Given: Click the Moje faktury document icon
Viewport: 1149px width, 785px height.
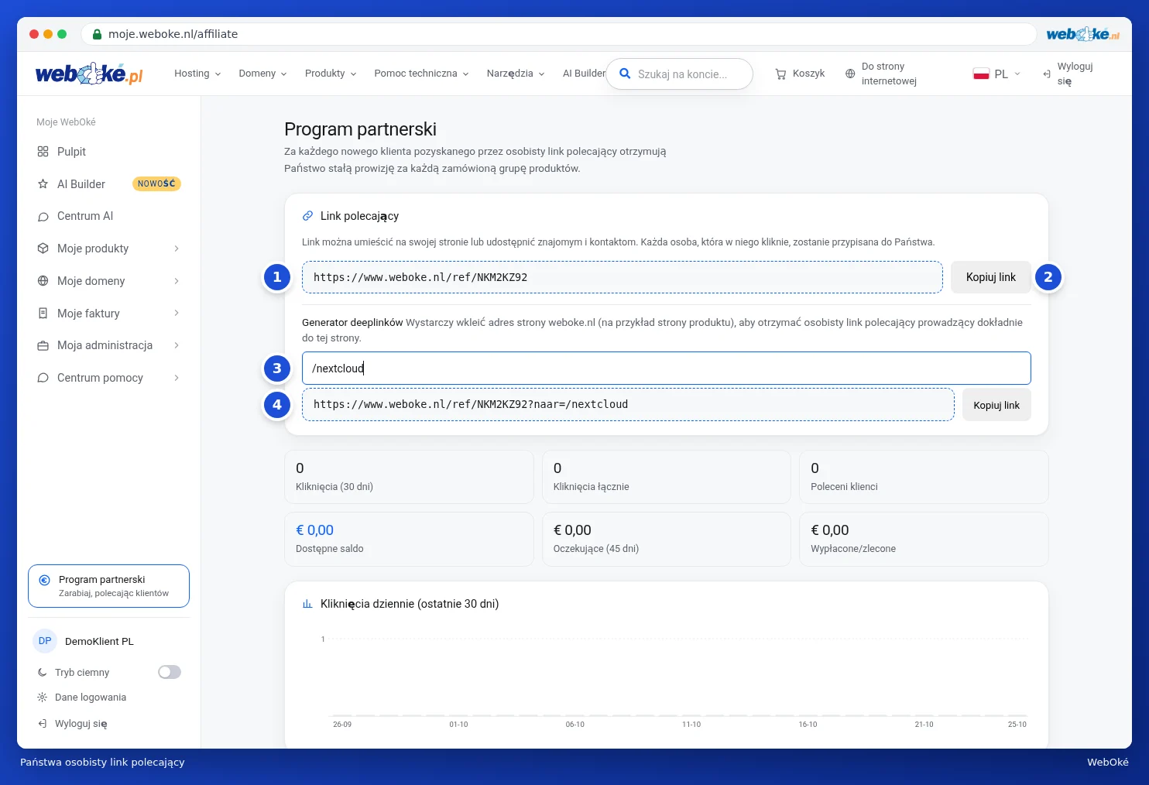Looking at the screenshot, I should point(43,314).
